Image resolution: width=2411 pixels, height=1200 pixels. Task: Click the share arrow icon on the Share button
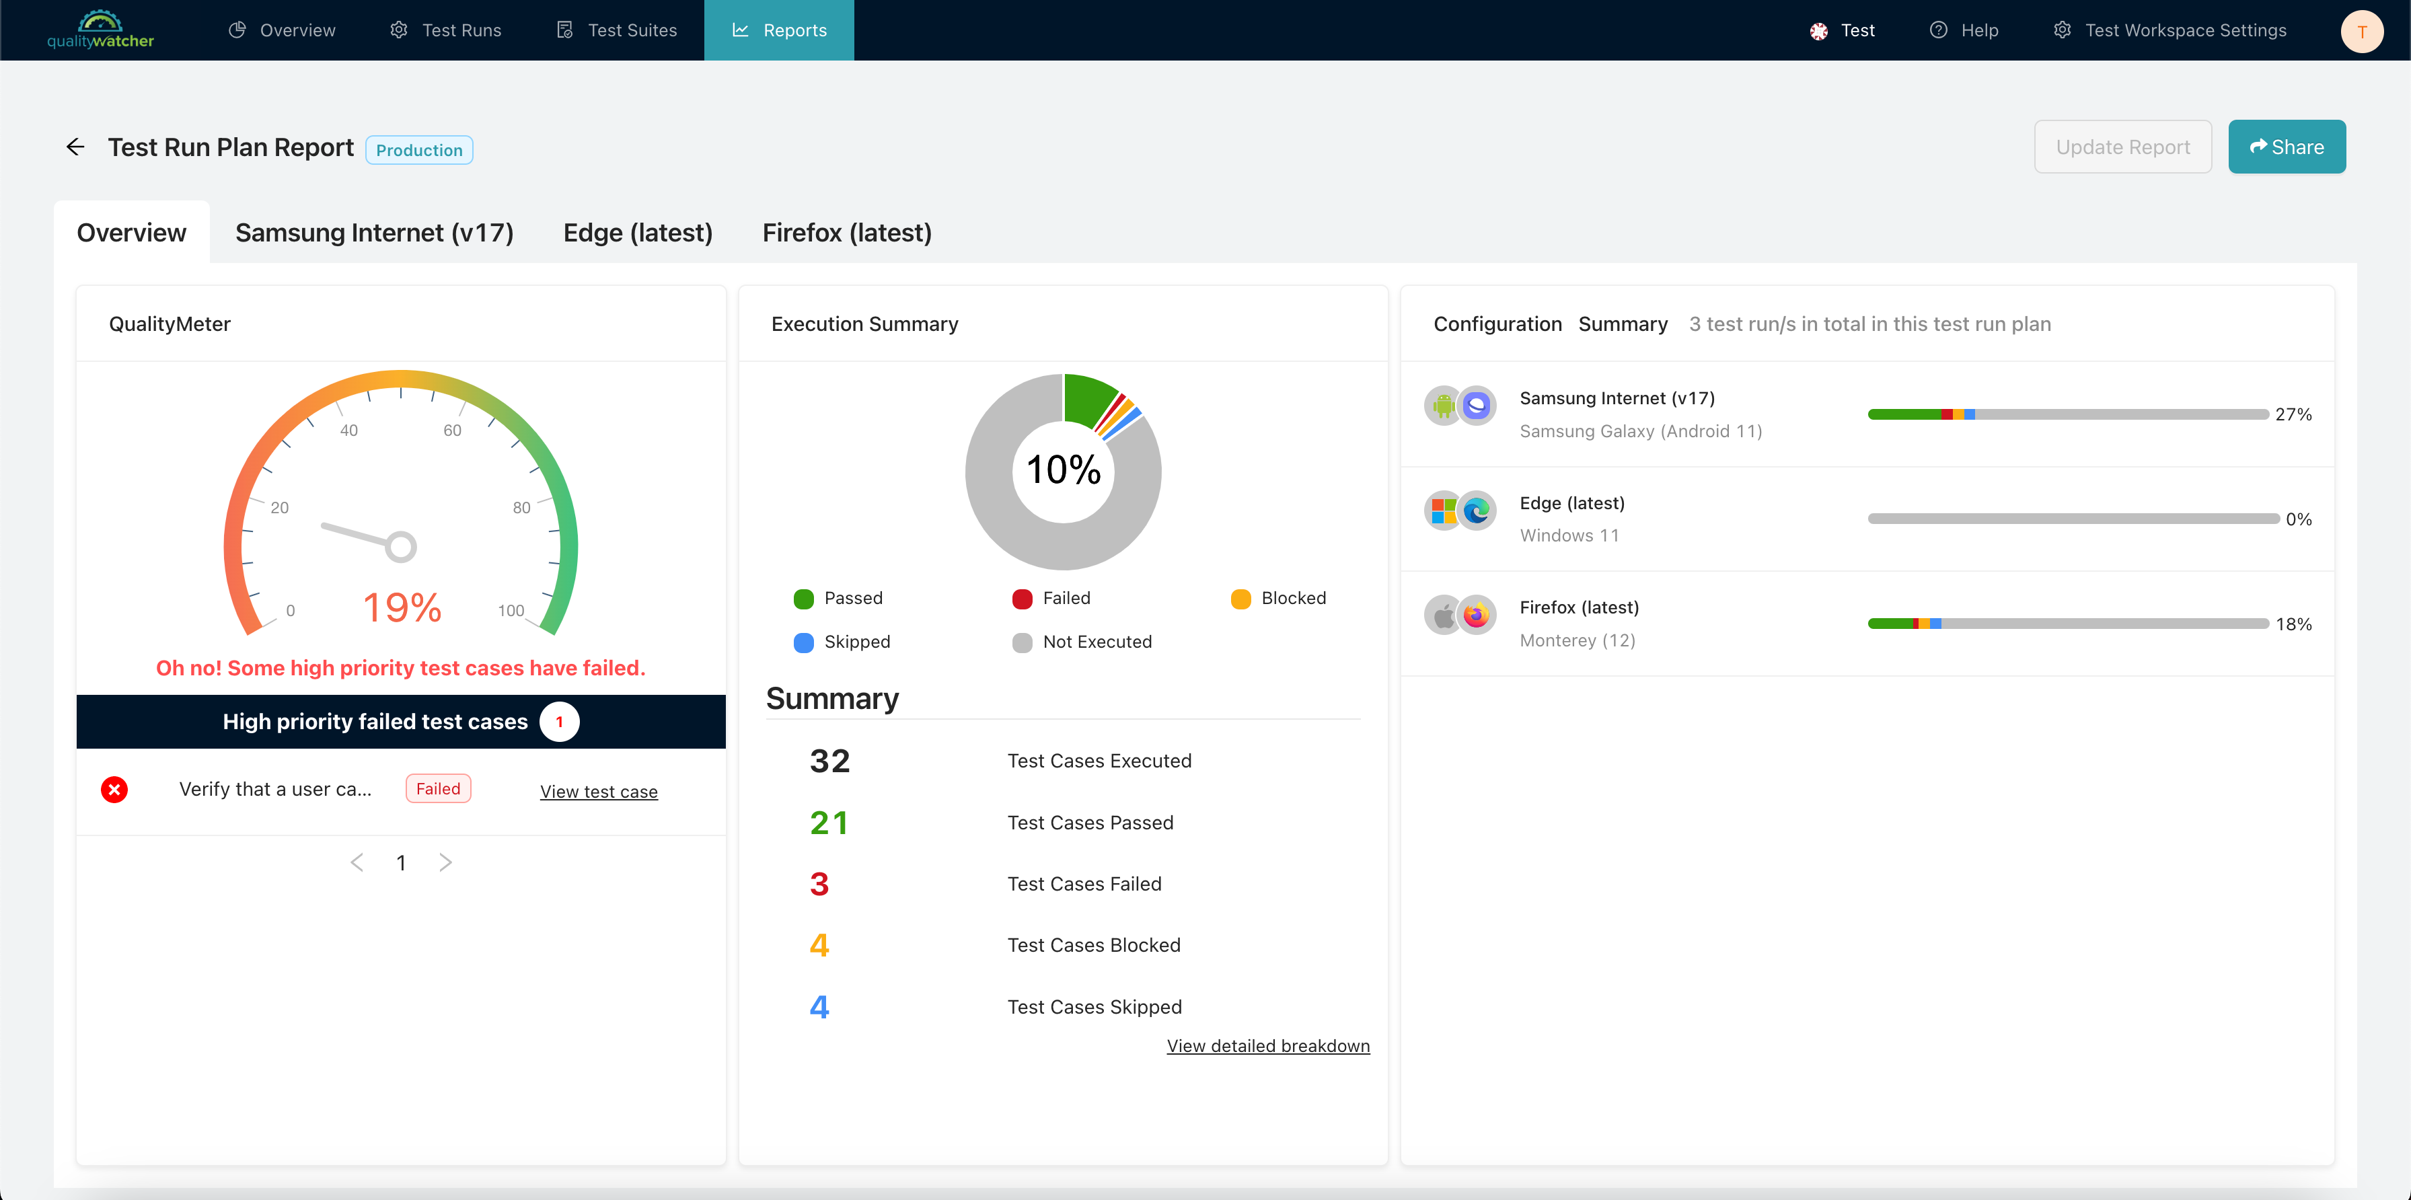click(x=2258, y=146)
